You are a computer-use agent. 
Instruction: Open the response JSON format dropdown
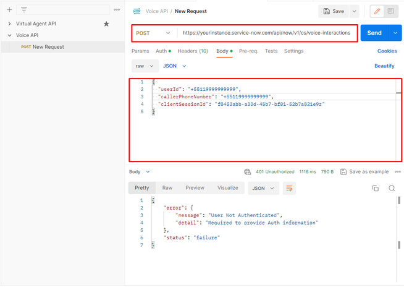click(263, 189)
